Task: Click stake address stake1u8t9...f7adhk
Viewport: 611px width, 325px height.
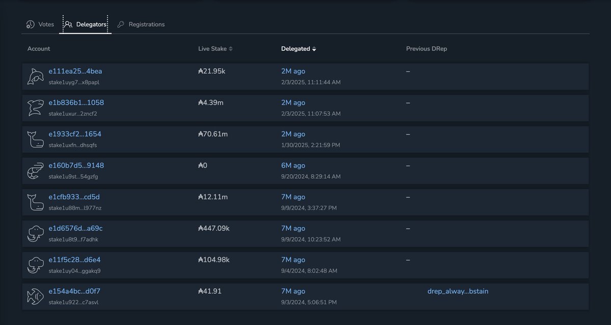Action: 73,240
